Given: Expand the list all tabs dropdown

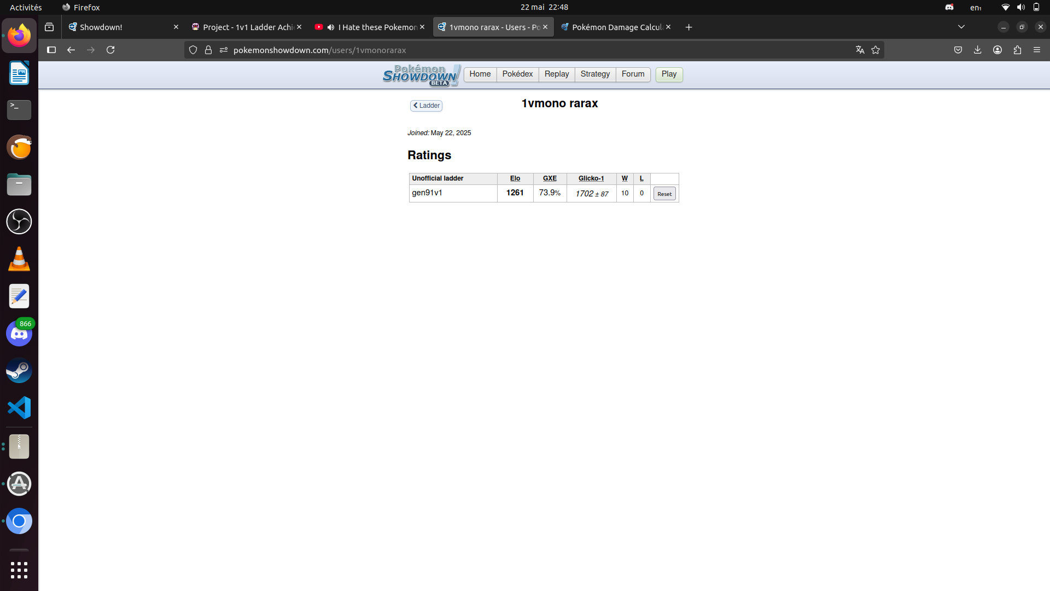Looking at the screenshot, I should click(961, 27).
